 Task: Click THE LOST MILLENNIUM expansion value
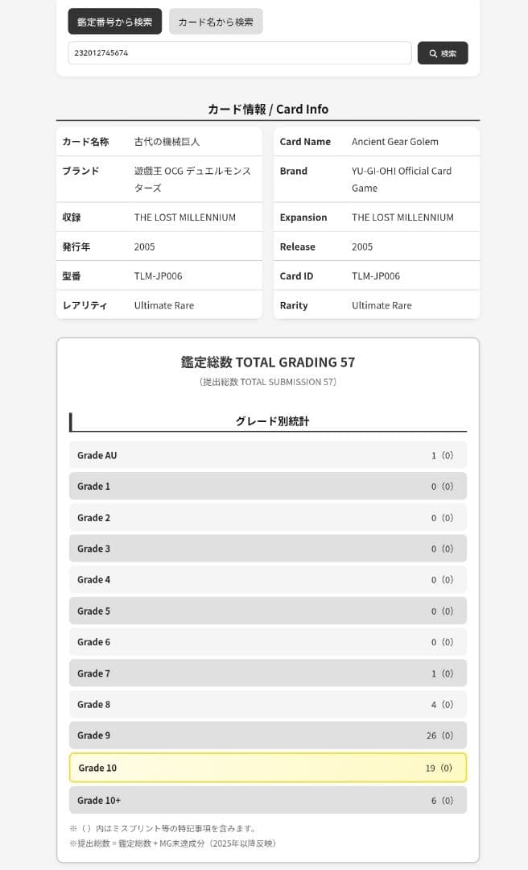(x=402, y=217)
